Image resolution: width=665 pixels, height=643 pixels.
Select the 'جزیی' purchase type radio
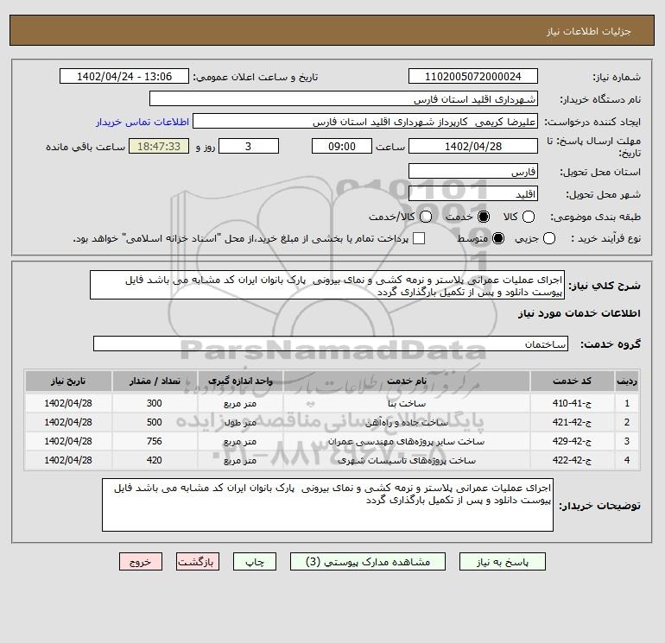[x=548, y=238]
